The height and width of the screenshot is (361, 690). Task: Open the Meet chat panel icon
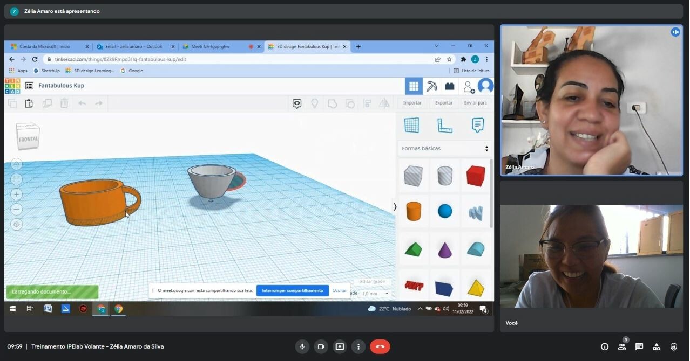coord(639,346)
